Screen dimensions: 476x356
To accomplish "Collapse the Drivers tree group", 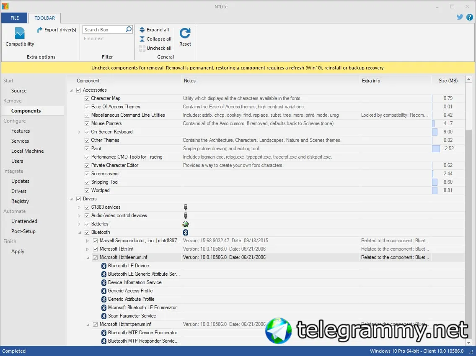I will click(71, 199).
